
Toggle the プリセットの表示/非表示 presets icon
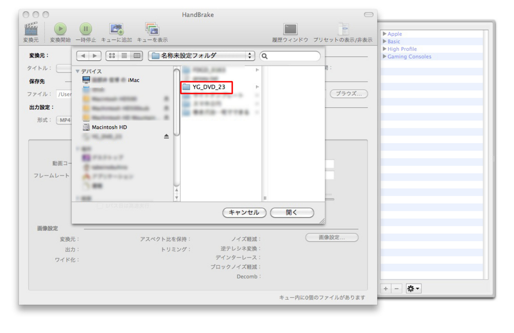coord(343,29)
